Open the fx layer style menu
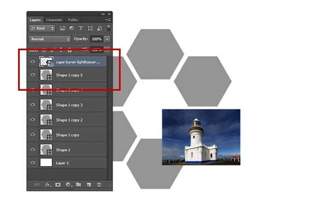329x218 pixels. coord(48,185)
